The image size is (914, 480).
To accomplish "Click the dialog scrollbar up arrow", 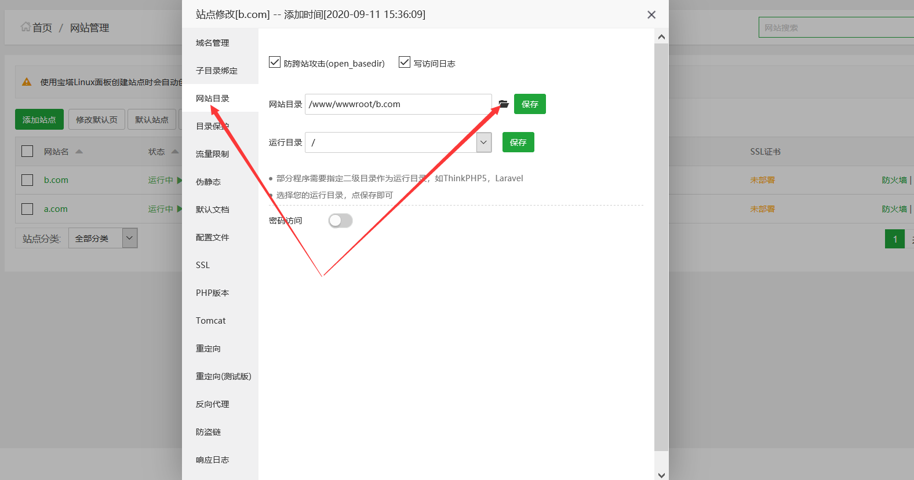I will [x=661, y=36].
